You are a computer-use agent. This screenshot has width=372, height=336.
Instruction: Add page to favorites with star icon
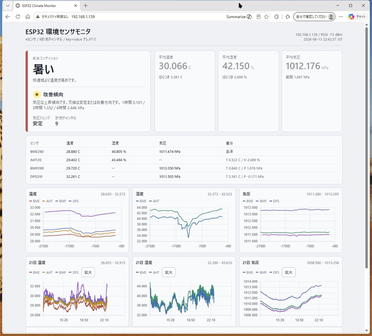tap(266, 17)
